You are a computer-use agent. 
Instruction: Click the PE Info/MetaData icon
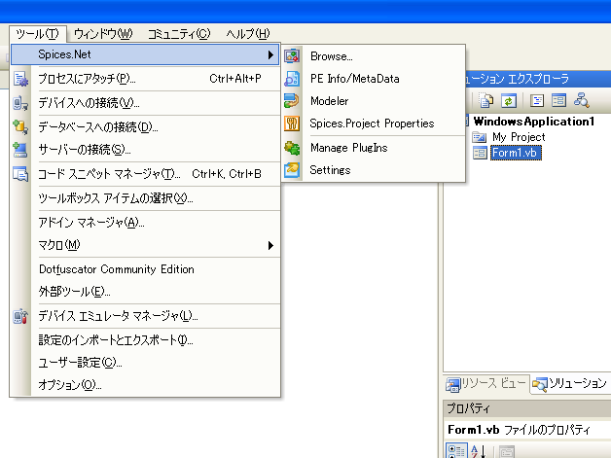point(292,79)
